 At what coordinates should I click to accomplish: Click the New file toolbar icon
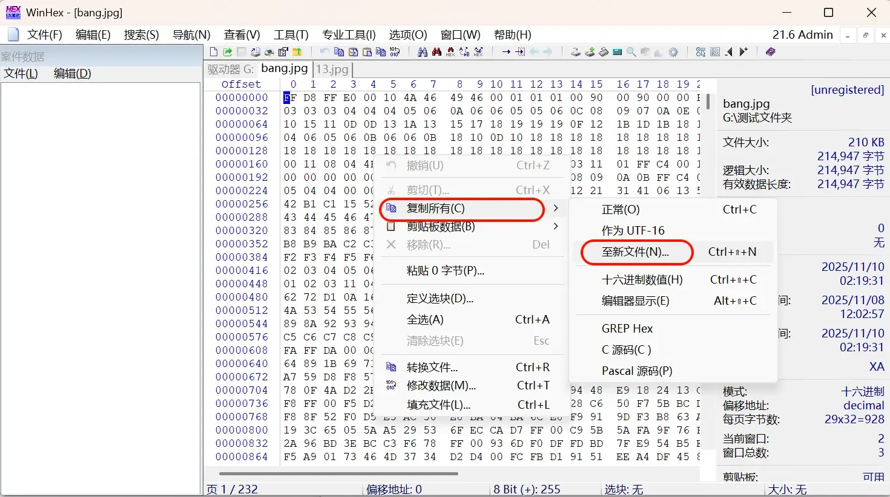(x=214, y=52)
